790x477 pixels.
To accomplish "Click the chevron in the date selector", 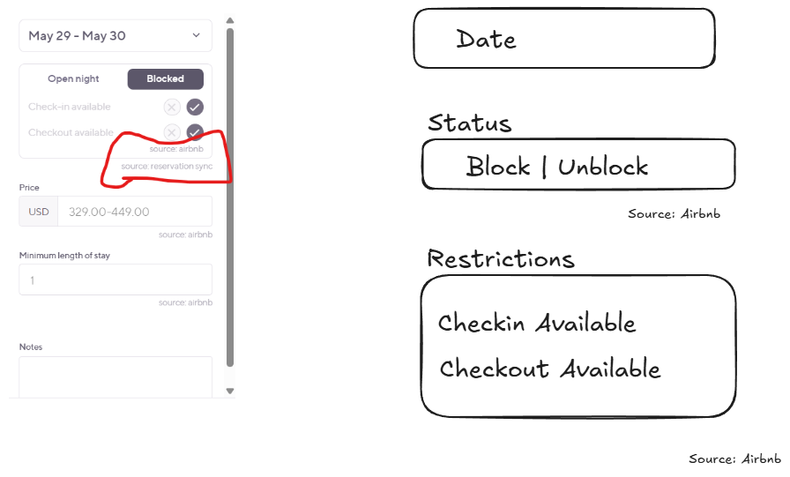I will [x=196, y=35].
